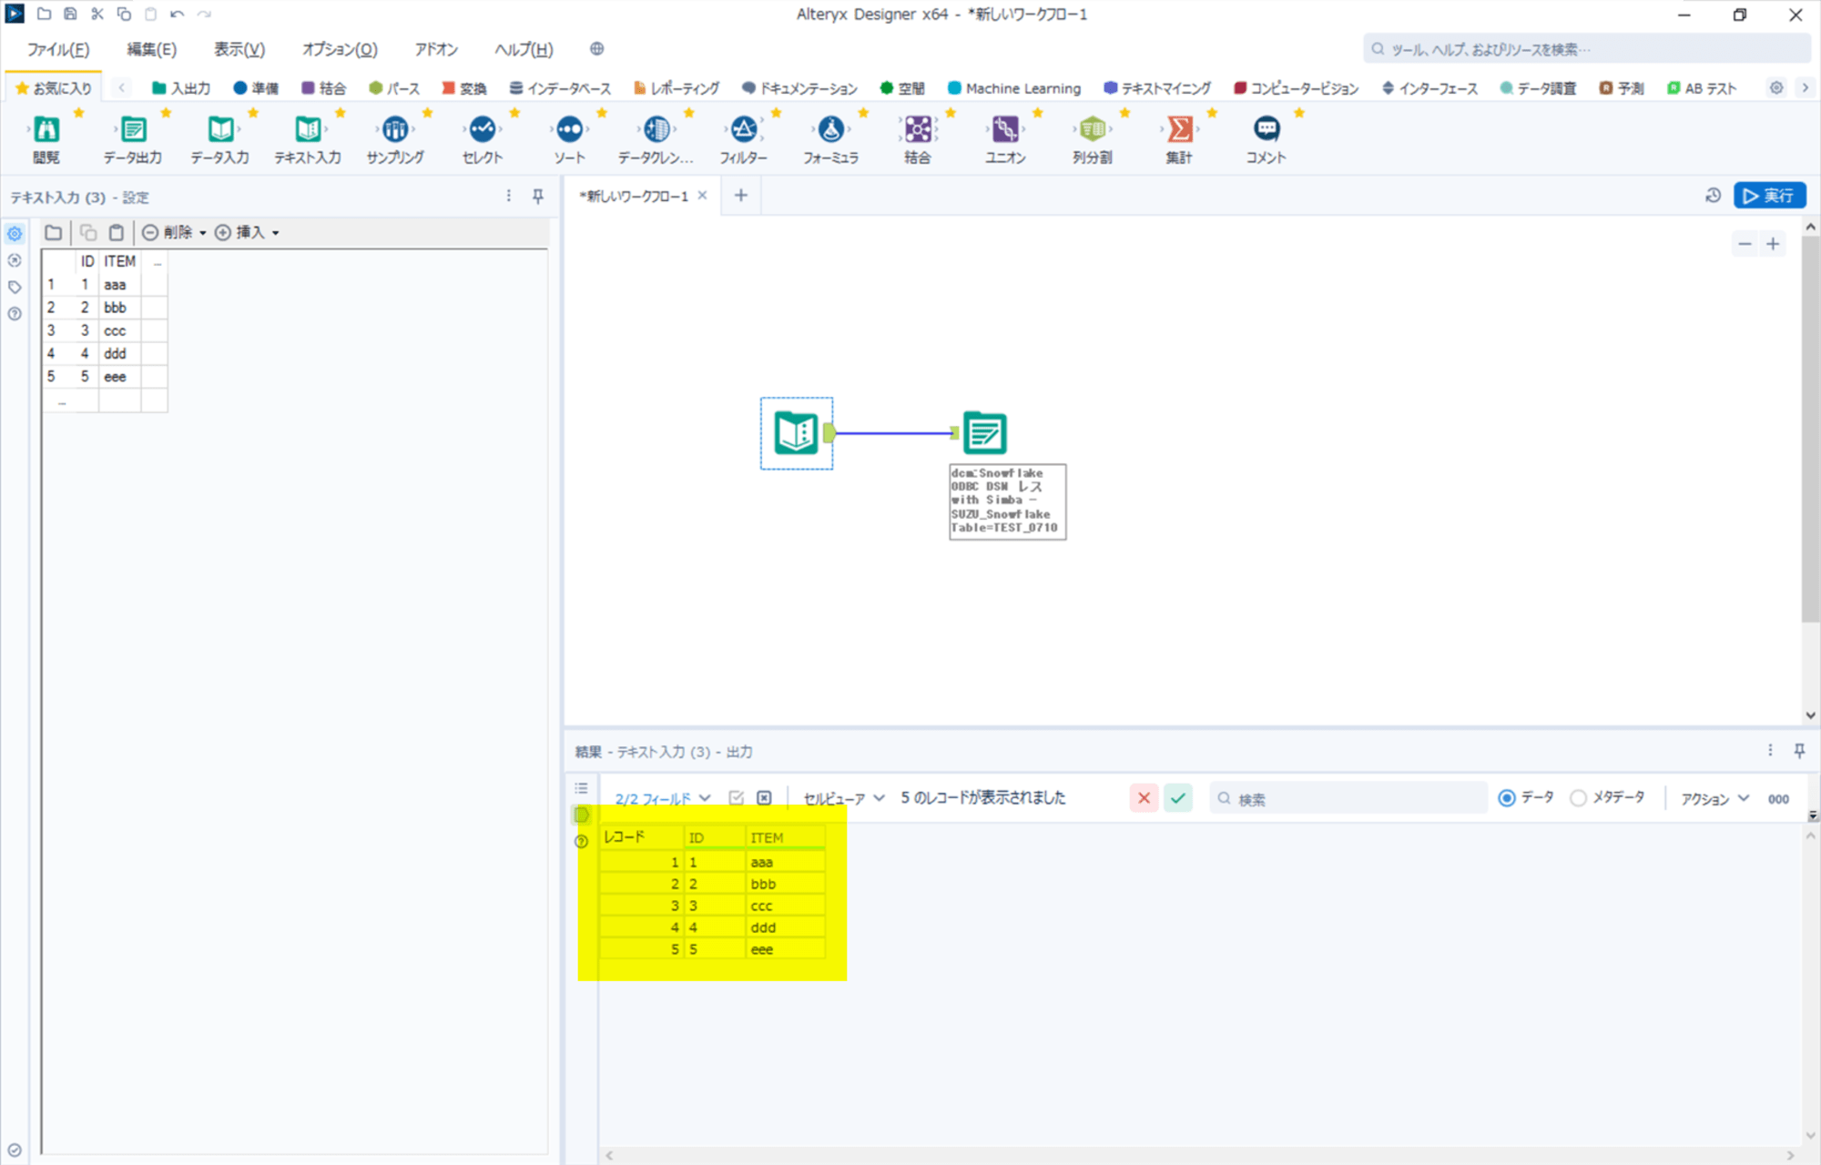The height and width of the screenshot is (1165, 1821).
Task: Open the ヘルプ(H) menu
Action: tap(524, 49)
